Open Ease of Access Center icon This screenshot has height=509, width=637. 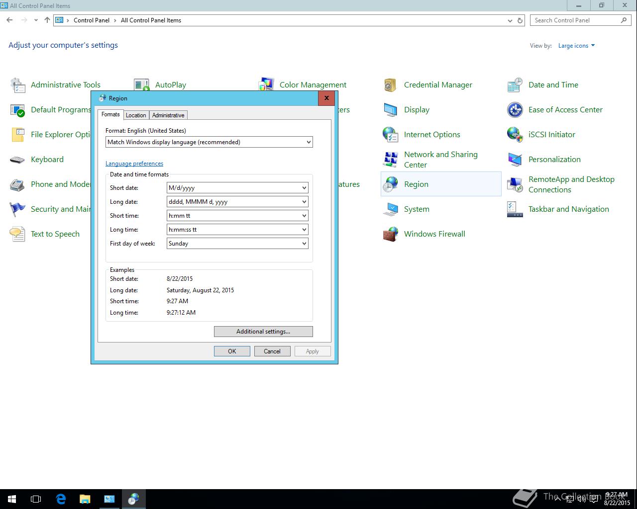point(515,110)
